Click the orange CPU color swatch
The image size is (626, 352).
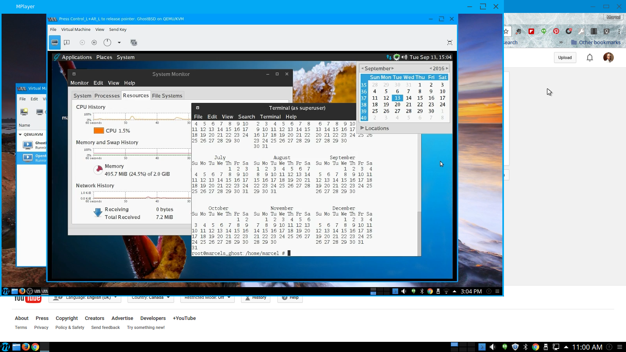[99, 131]
